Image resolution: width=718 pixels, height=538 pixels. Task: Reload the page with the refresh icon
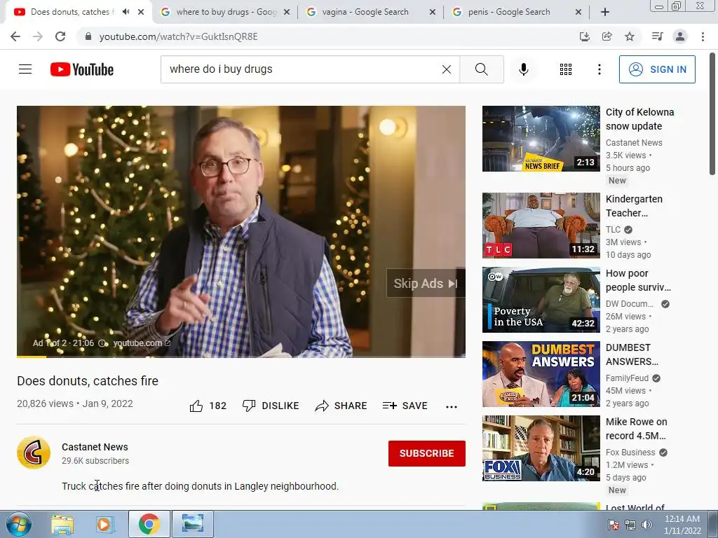point(60,36)
